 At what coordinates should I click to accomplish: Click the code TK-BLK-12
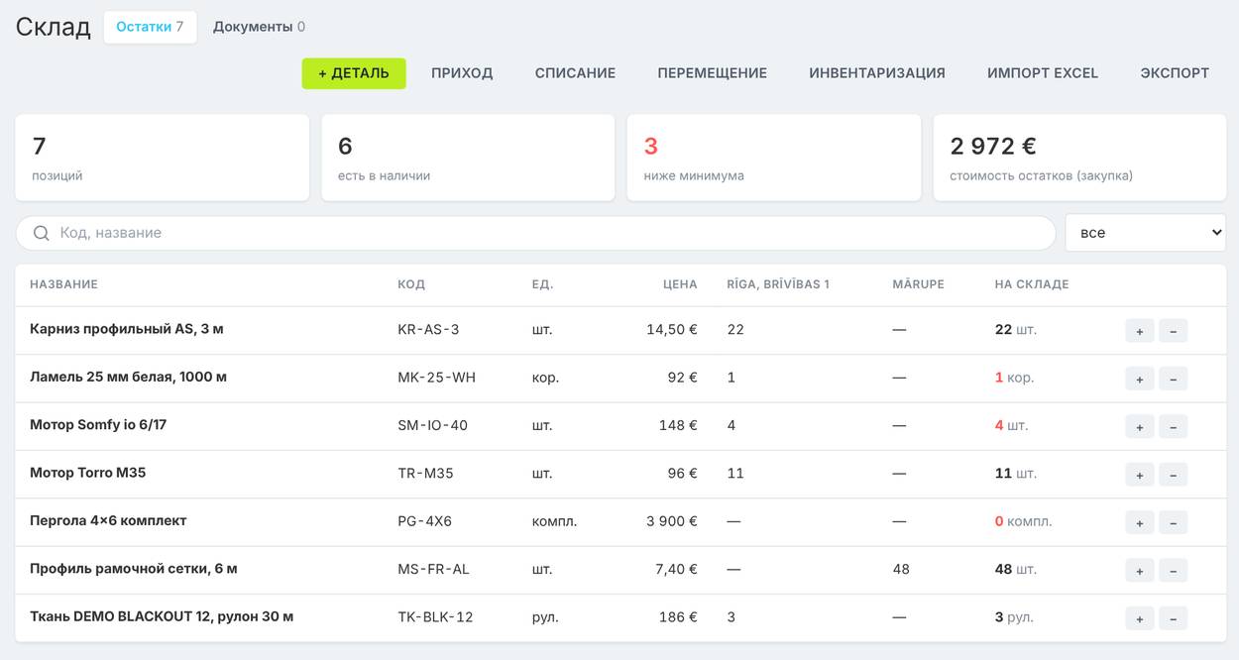(435, 617)
